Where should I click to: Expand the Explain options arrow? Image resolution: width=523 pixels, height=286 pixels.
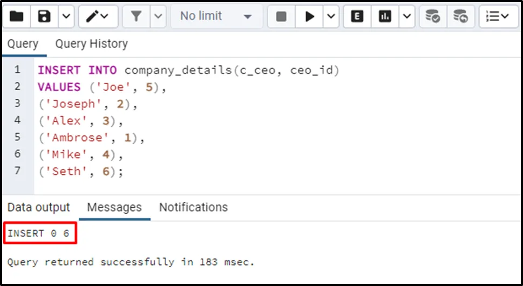pyautogui.click(x=406, y=17)
